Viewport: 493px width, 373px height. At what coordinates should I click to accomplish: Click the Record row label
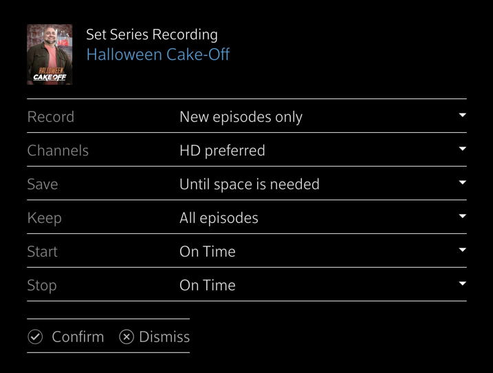tap(51, 117)
